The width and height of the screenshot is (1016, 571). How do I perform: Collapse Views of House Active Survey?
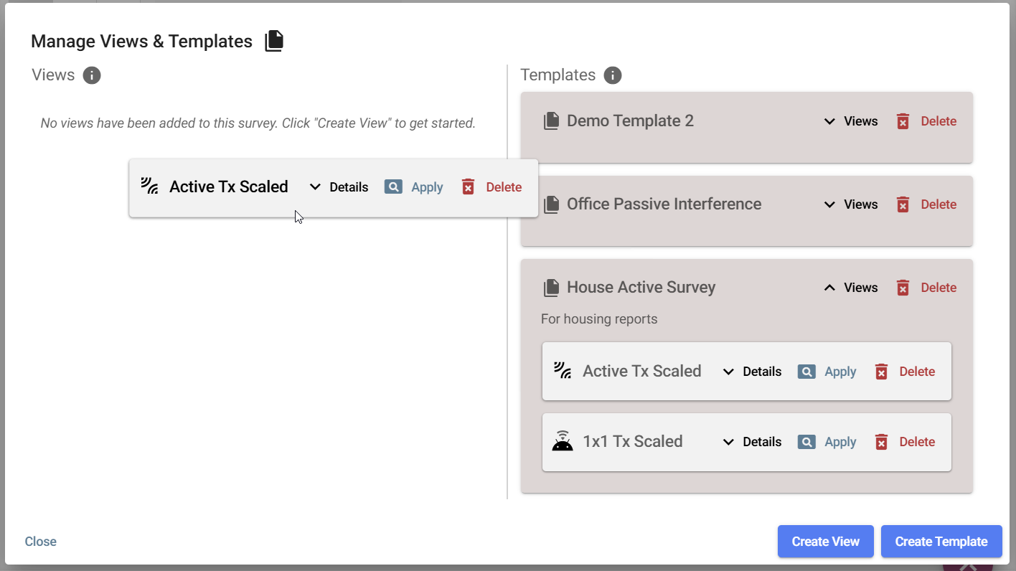point(851,288)
